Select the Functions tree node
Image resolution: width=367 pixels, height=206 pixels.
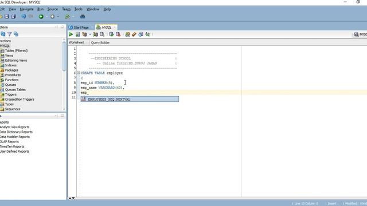pos(11,80)
